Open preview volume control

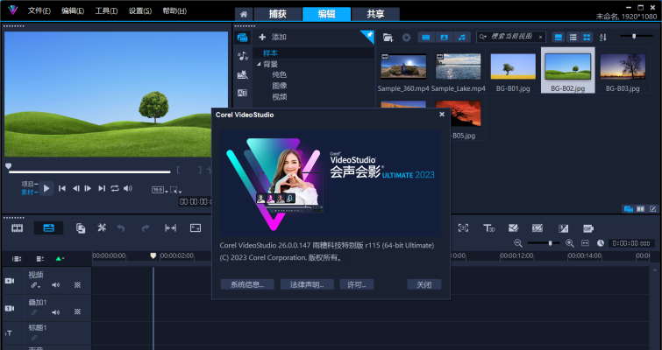click(127, 188)
